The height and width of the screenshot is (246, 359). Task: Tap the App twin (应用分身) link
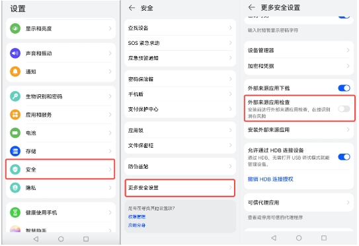(x=137, y=225)
